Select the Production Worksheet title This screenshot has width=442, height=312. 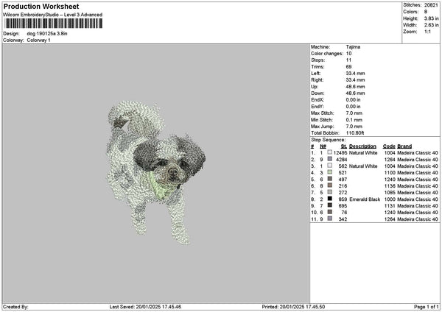tap(39, 6)
